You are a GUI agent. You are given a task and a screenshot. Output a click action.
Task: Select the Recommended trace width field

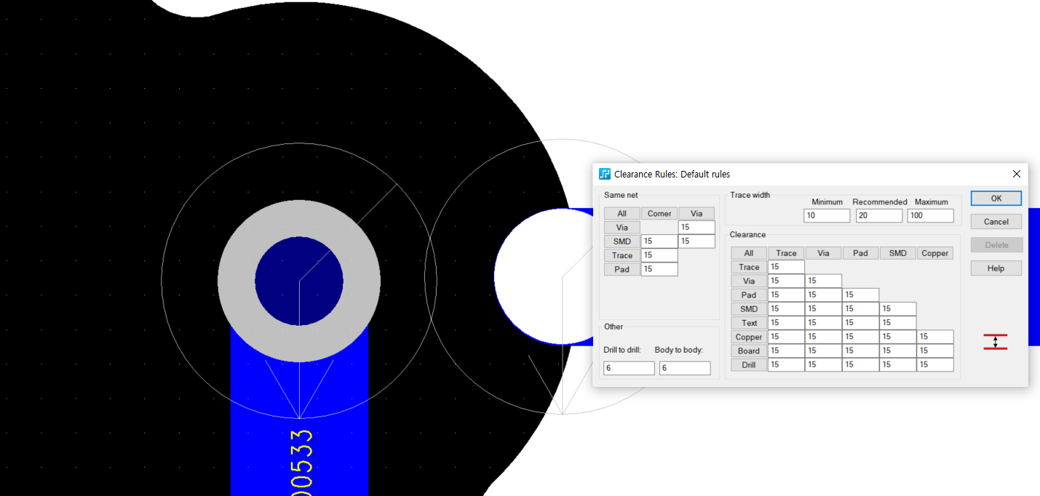pyautogui.click(x=879, y=216)
